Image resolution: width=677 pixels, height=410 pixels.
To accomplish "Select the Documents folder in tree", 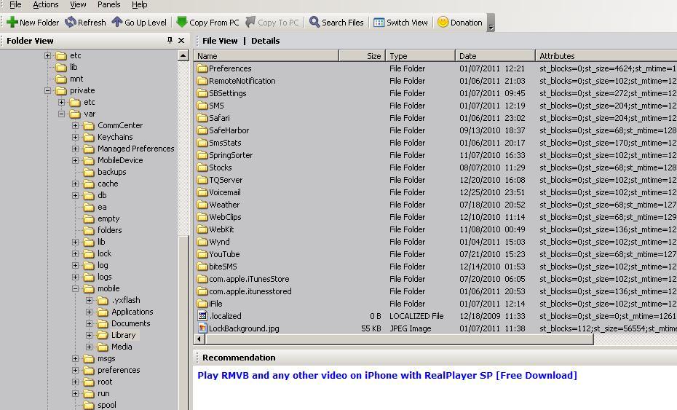I will click(130, 323).
